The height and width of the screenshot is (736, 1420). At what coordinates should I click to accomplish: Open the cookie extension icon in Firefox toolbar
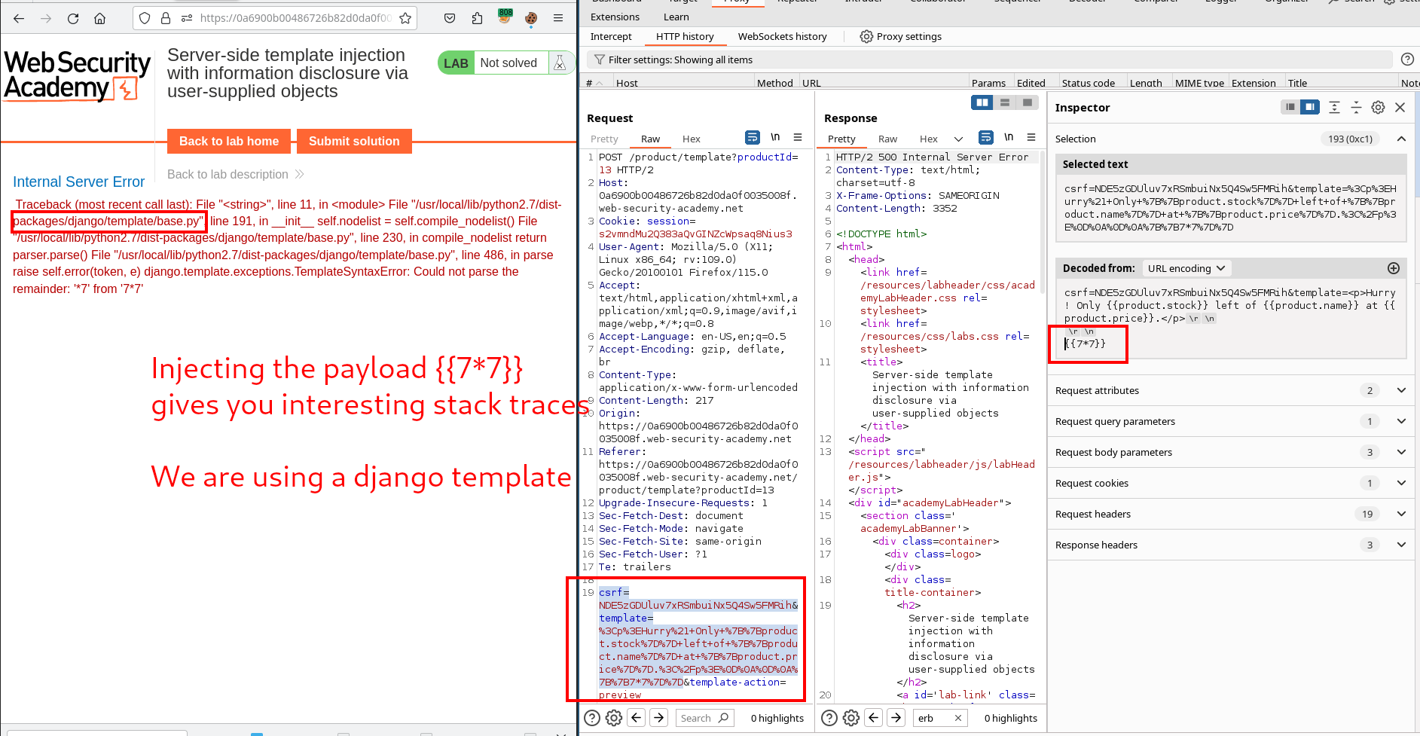point(531,18)
